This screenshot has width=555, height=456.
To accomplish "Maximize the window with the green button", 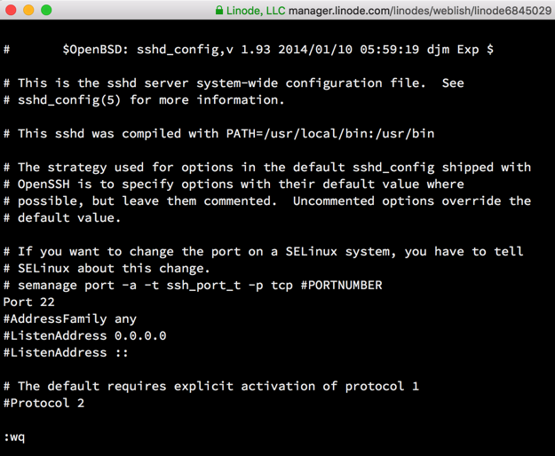I will point(46,10).
